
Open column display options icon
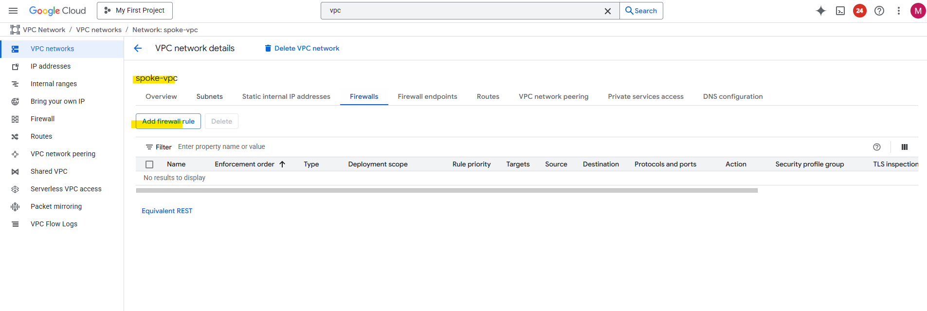coord(904,147)
